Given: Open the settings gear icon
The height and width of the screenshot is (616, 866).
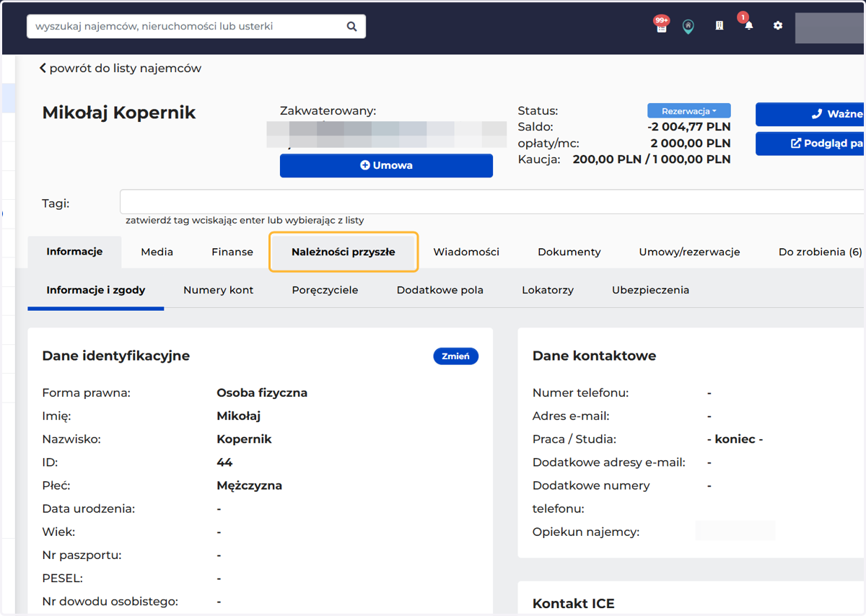Looking at the screenshot, I should [x=777, y=26].
